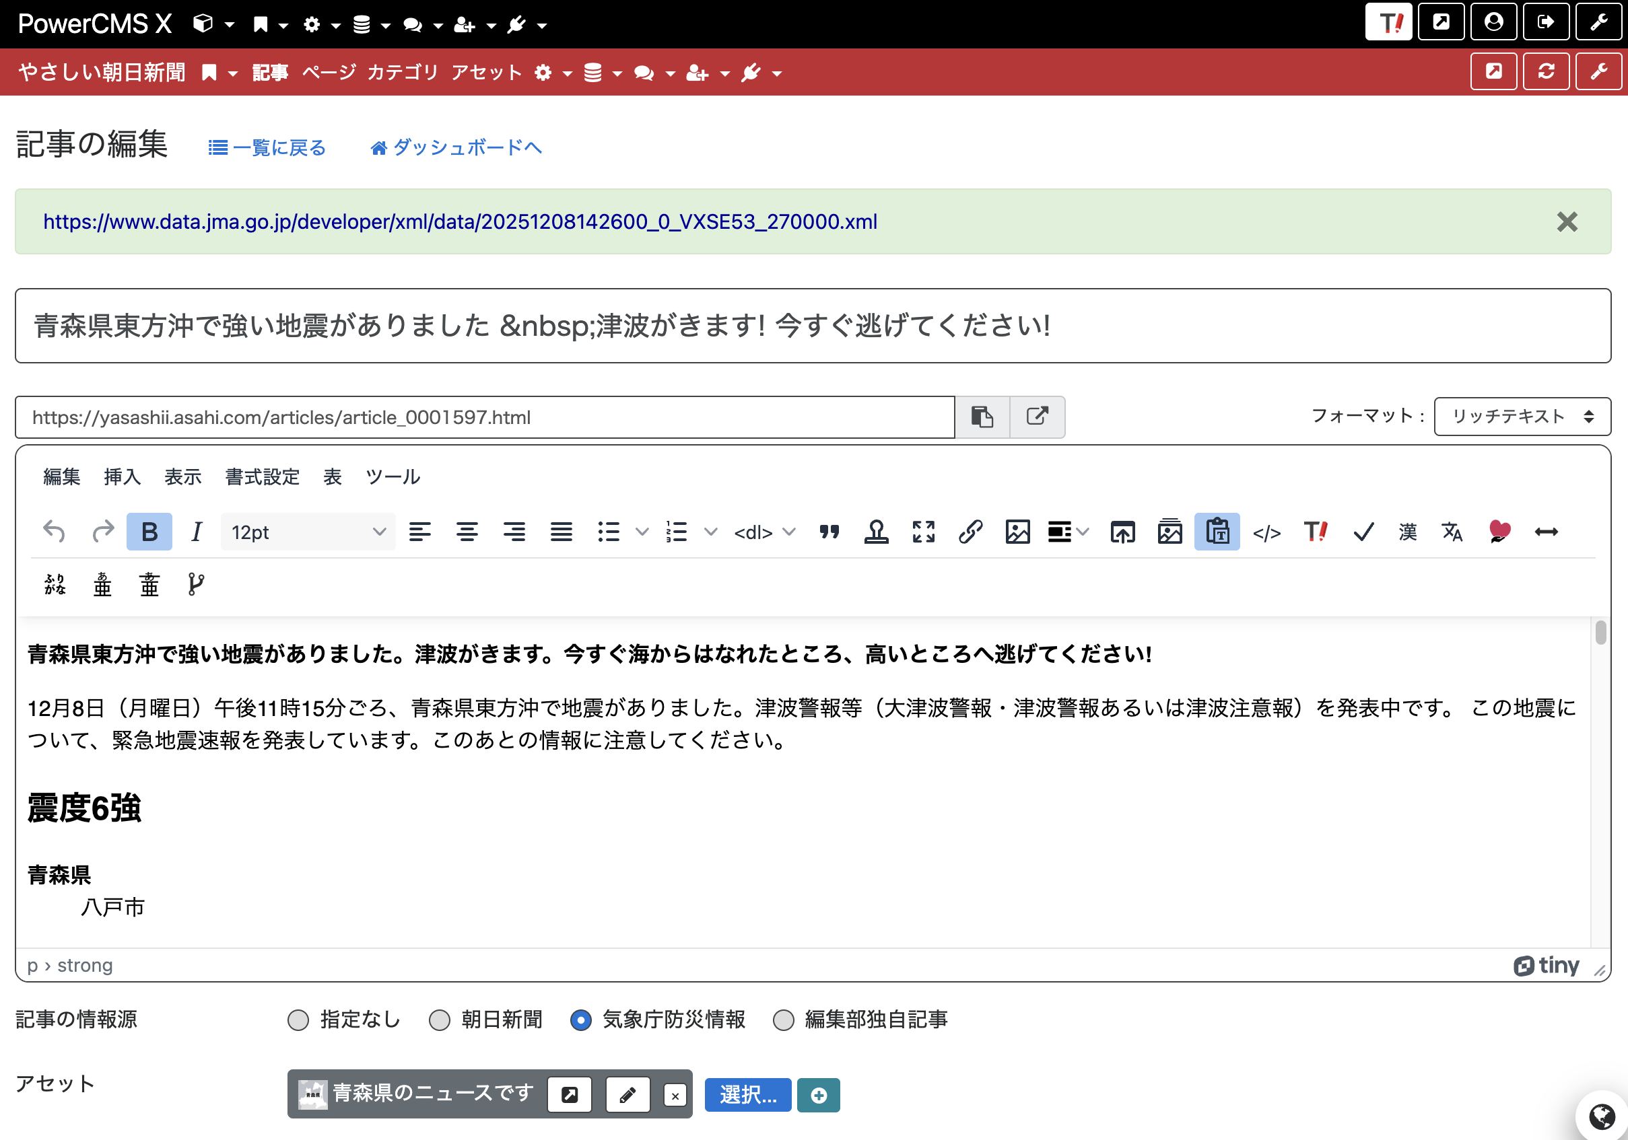This screenshot has height=1140, width=1628.
Task: Click the 記事 menu in the red navbar
Action: [270, 71]
